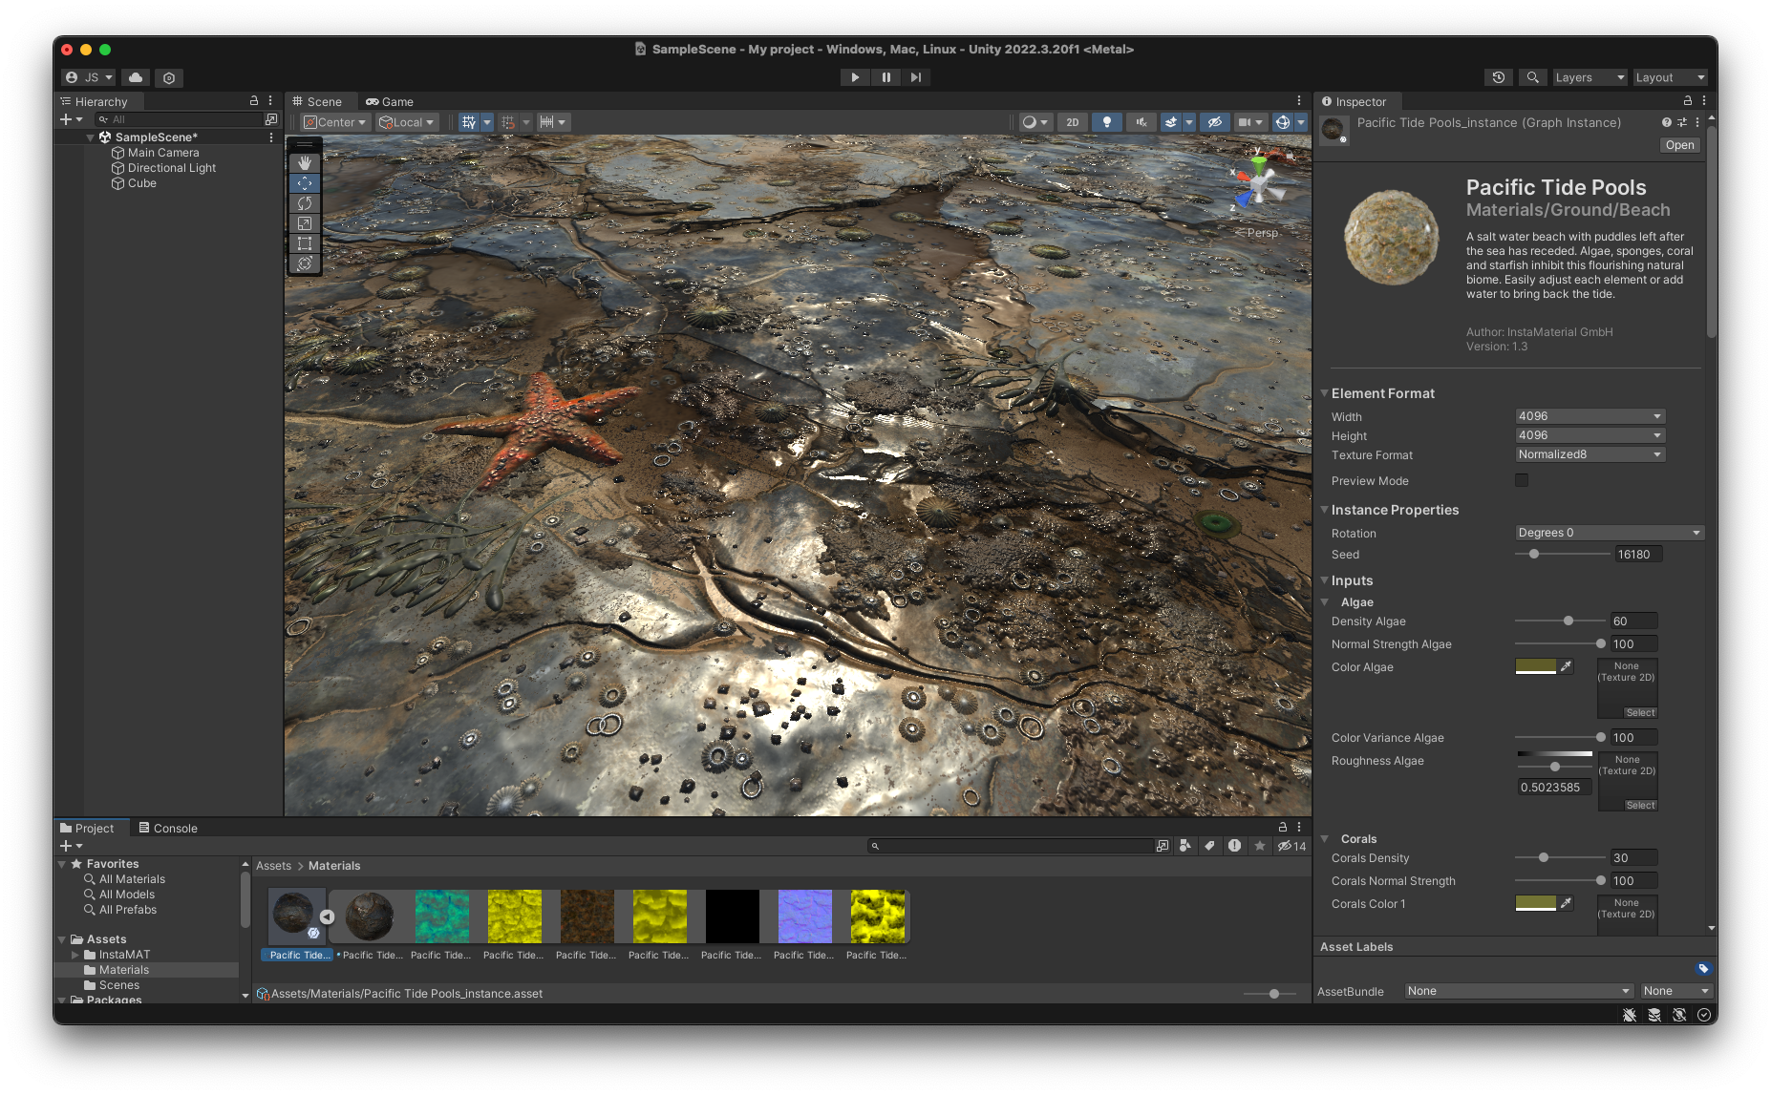Select the combined Transform tool
Viewport: 1771px width, 1095px height.
[x=305, y=263]
